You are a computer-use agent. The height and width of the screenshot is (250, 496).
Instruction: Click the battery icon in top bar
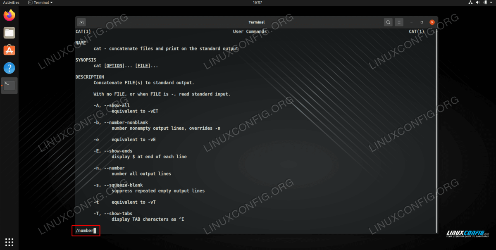(x=486, y=2)
